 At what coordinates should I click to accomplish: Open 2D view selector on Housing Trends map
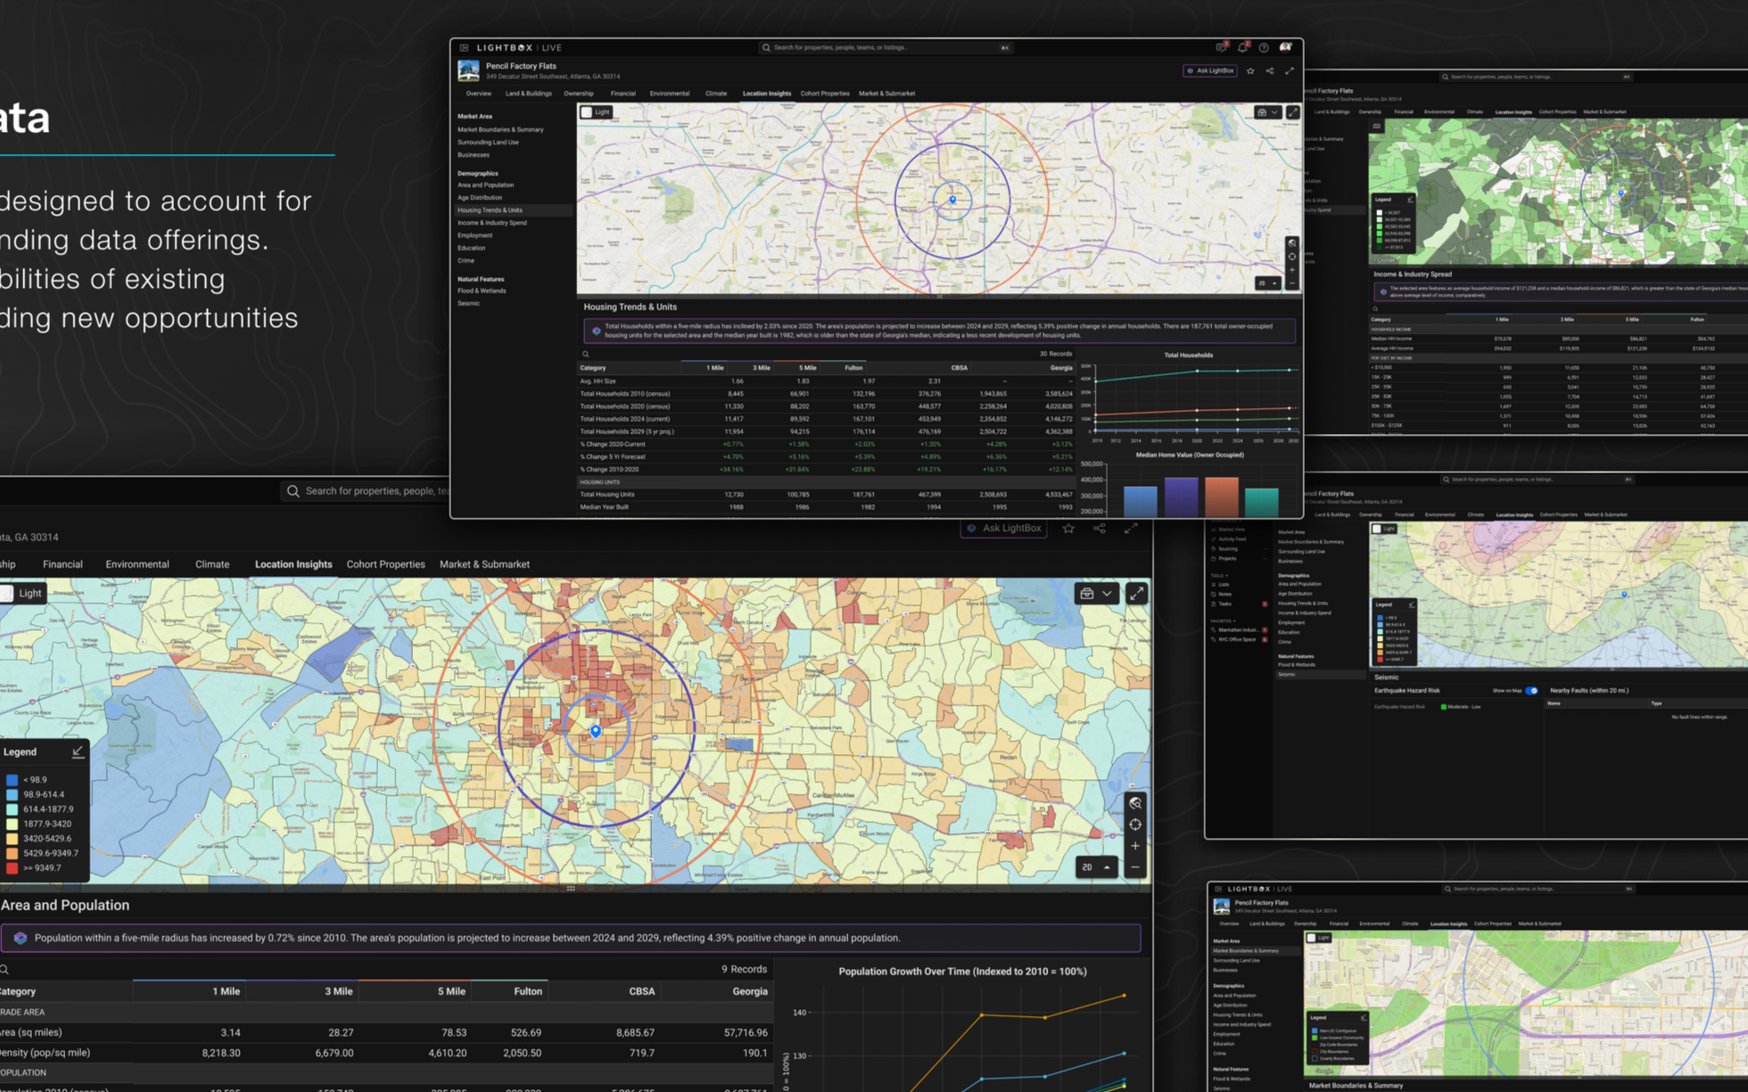tap(1267, 283)
